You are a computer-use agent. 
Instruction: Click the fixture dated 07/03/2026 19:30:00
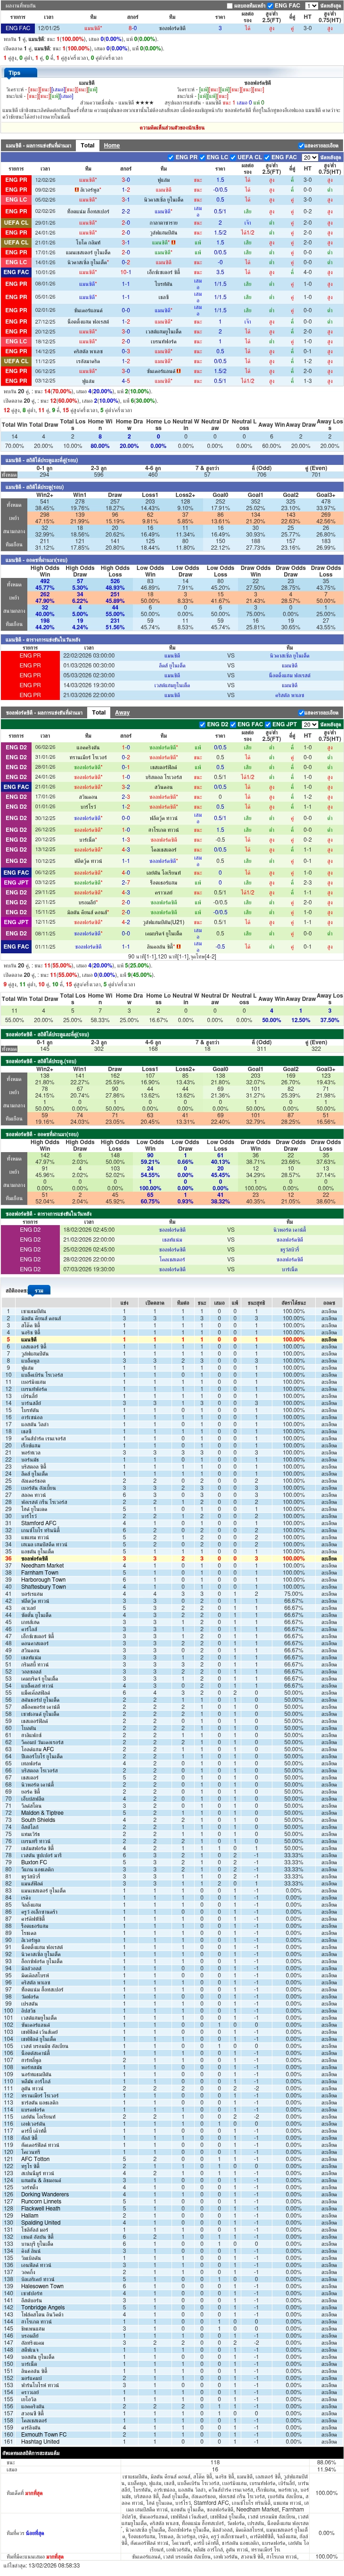coord(172,1270)
